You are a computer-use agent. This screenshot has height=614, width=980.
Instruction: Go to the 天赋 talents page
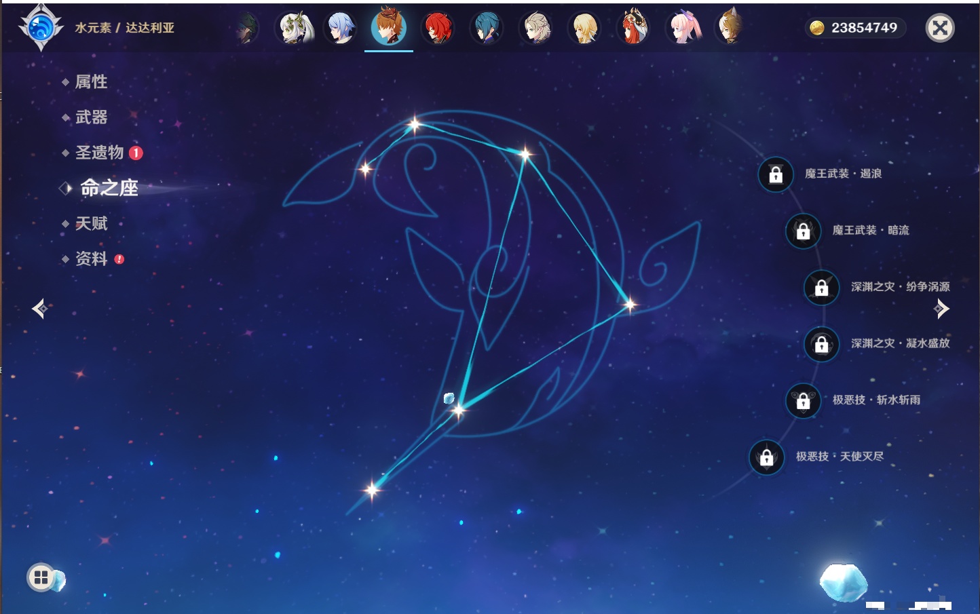click(x=91, y=223)
